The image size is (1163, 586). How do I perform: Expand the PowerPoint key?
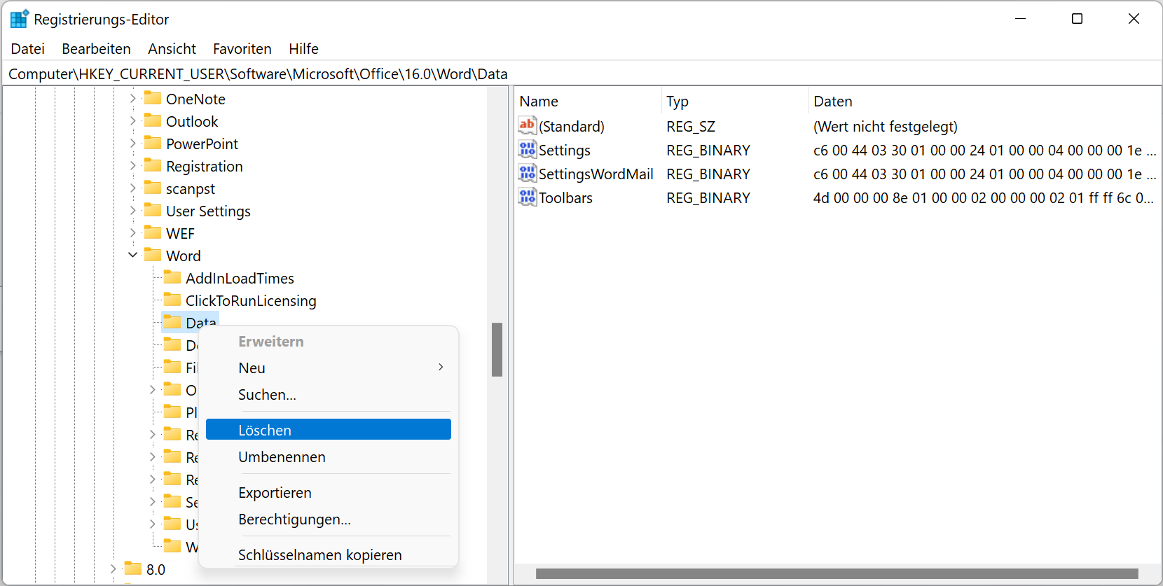tap(133, 144)
